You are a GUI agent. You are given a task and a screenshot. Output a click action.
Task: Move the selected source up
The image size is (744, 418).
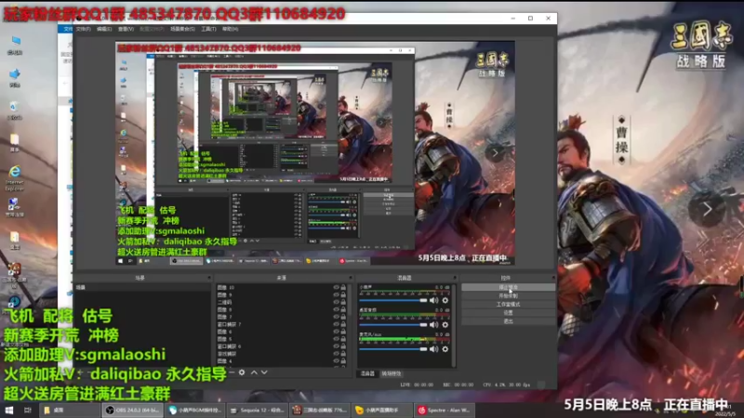click(254, 372)
